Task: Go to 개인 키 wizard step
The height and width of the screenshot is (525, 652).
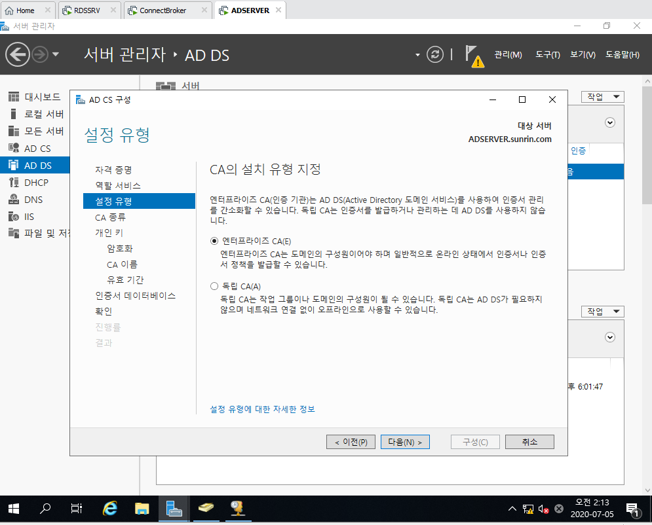Action: 109,233
